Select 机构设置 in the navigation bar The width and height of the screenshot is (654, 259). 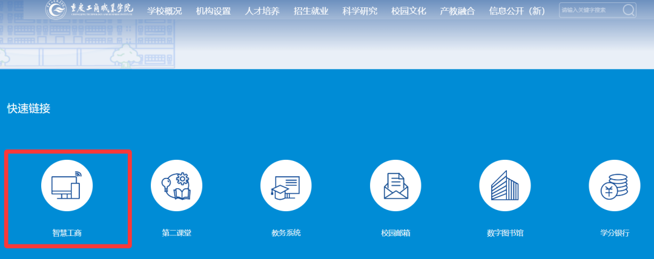coord(213,11)
